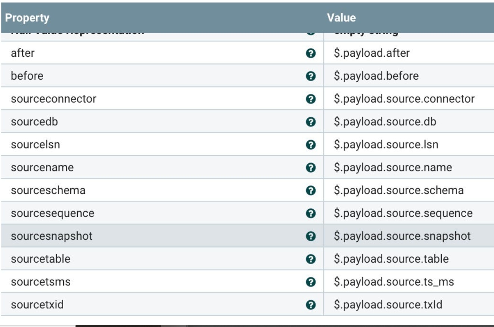Image resolution: width=494 pixels, height=327 pixels.
Task: Select the sourcetsms property name
Action: point(41,282)
